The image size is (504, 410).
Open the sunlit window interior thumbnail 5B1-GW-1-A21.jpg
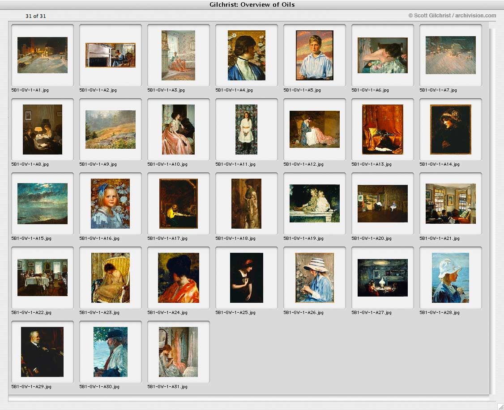click(451, 203)
